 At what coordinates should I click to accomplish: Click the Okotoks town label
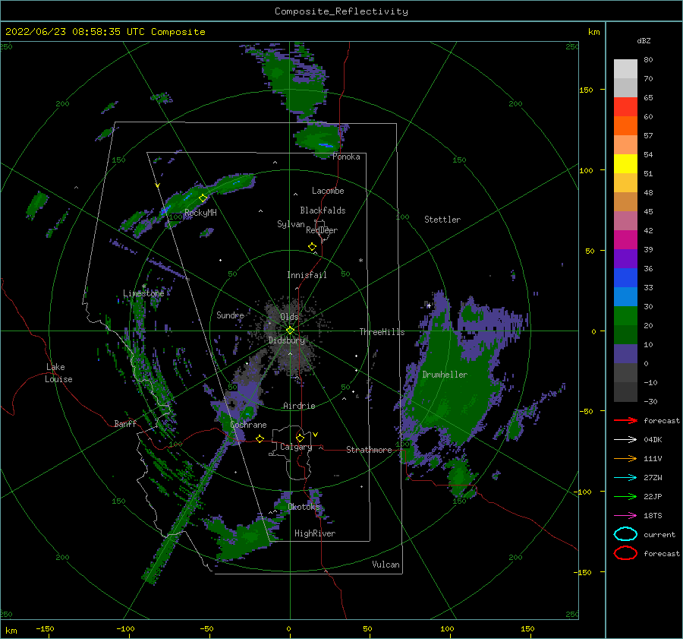coord(304,506)
